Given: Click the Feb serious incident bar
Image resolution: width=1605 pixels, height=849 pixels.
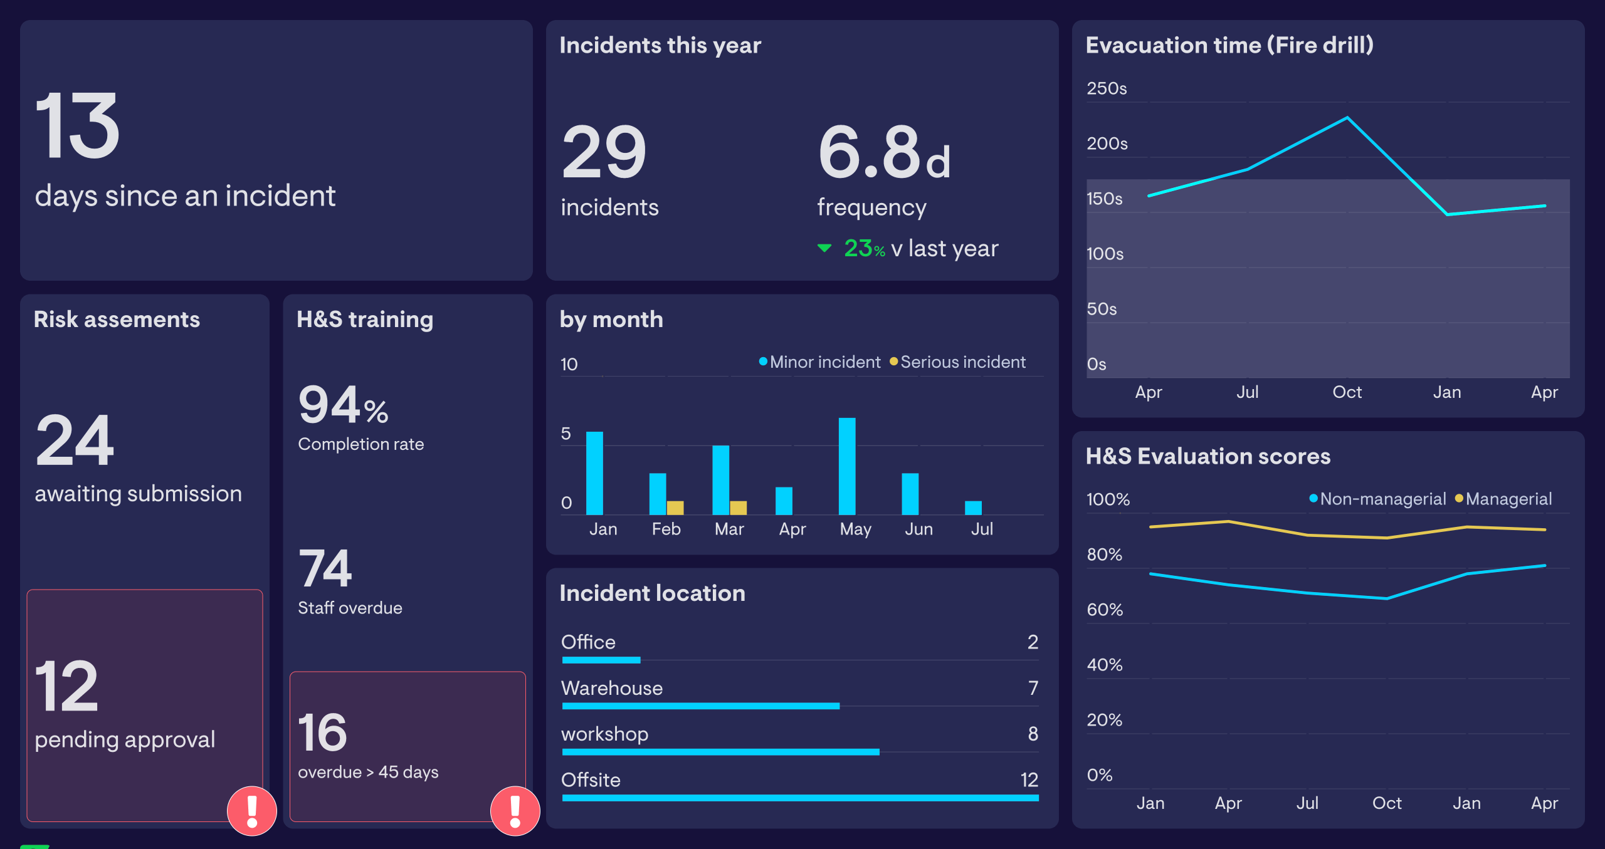Looking at the screenshot, I should (675, 508).
